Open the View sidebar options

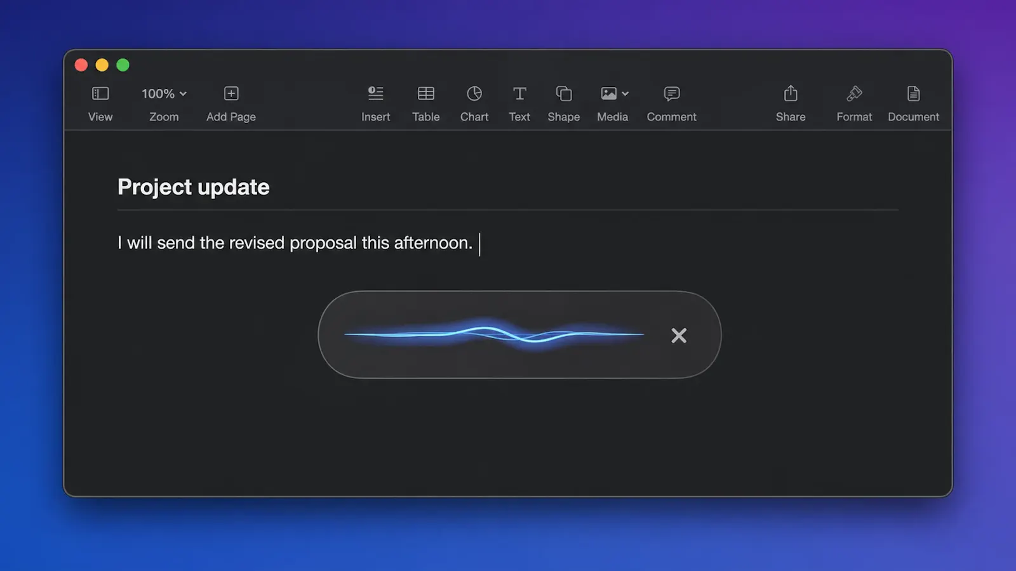[x=100, y=103]
